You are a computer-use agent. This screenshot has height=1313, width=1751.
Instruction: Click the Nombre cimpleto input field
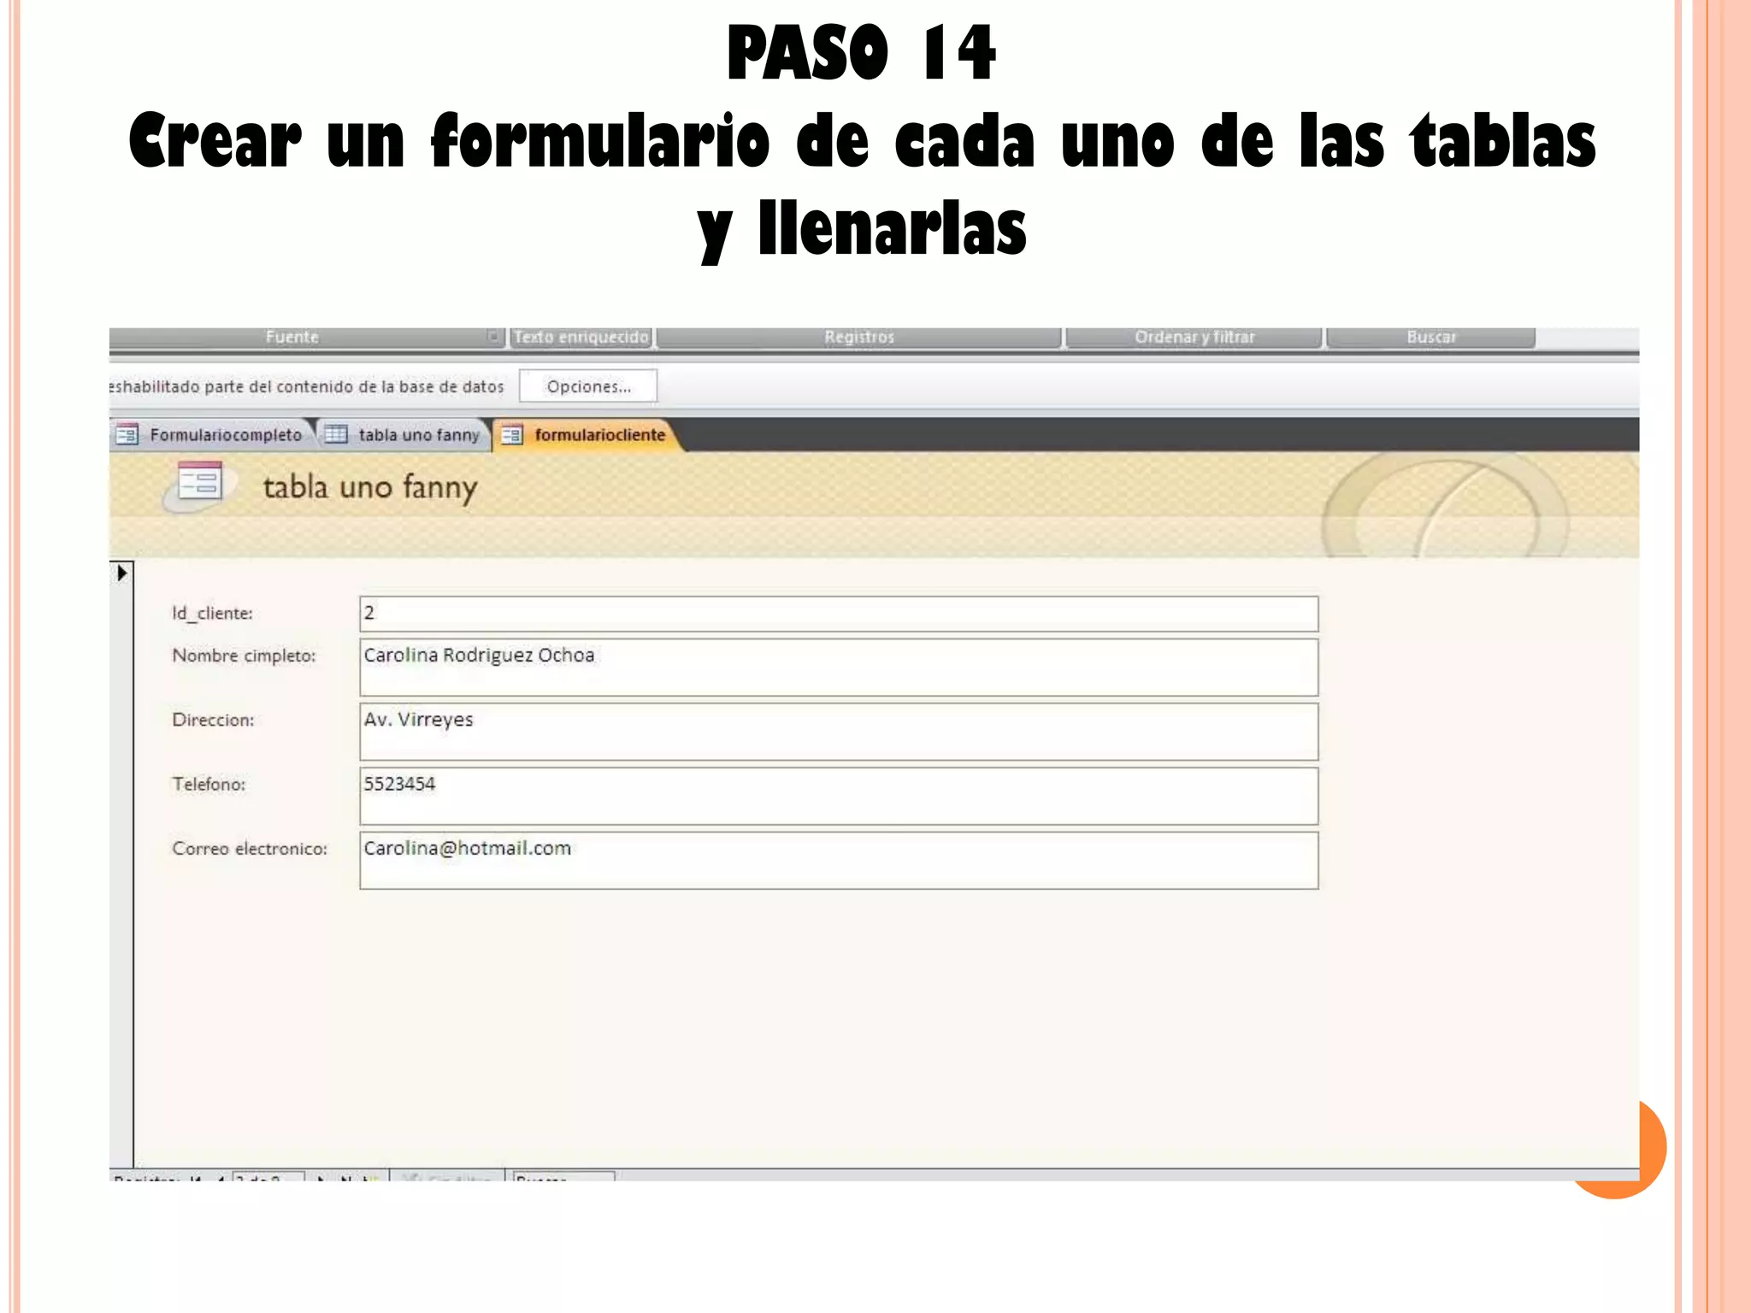pos(839,668)
